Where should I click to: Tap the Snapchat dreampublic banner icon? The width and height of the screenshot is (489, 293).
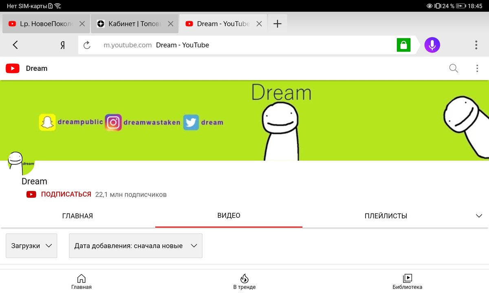47,122
